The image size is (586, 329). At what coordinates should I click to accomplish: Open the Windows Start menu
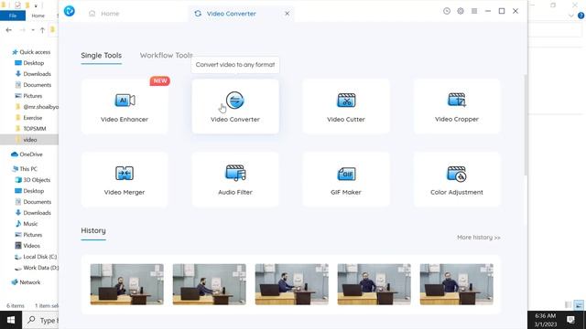(11, 320)
